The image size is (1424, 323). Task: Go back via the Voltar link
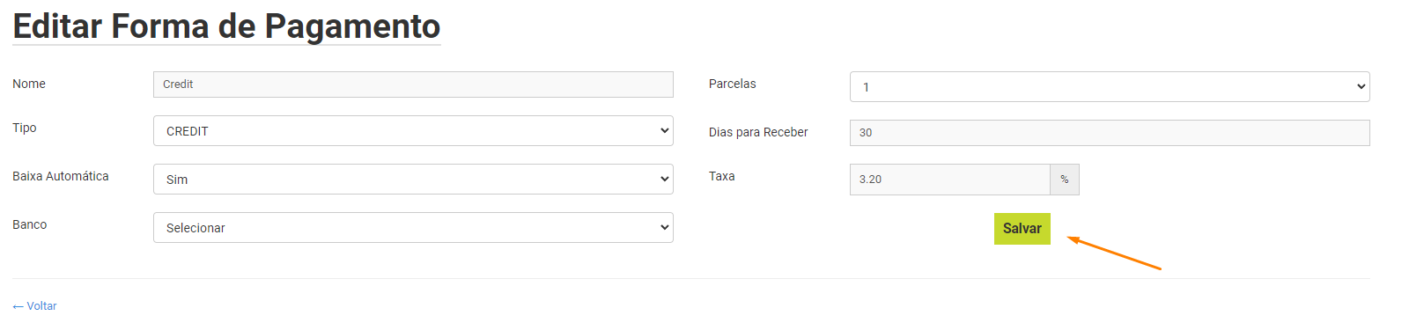click(34, 306)
